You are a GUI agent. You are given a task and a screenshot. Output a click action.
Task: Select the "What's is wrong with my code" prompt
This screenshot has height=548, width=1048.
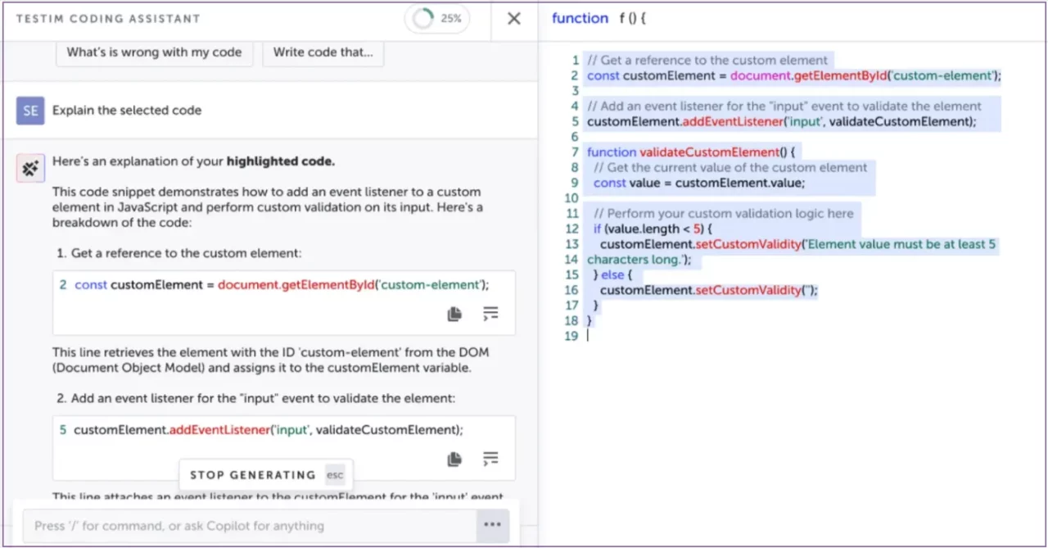(154, 52)
